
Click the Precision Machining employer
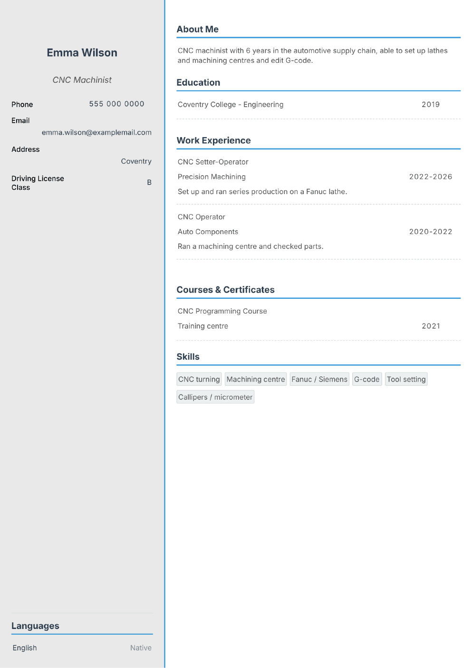[x=212, y=177]
